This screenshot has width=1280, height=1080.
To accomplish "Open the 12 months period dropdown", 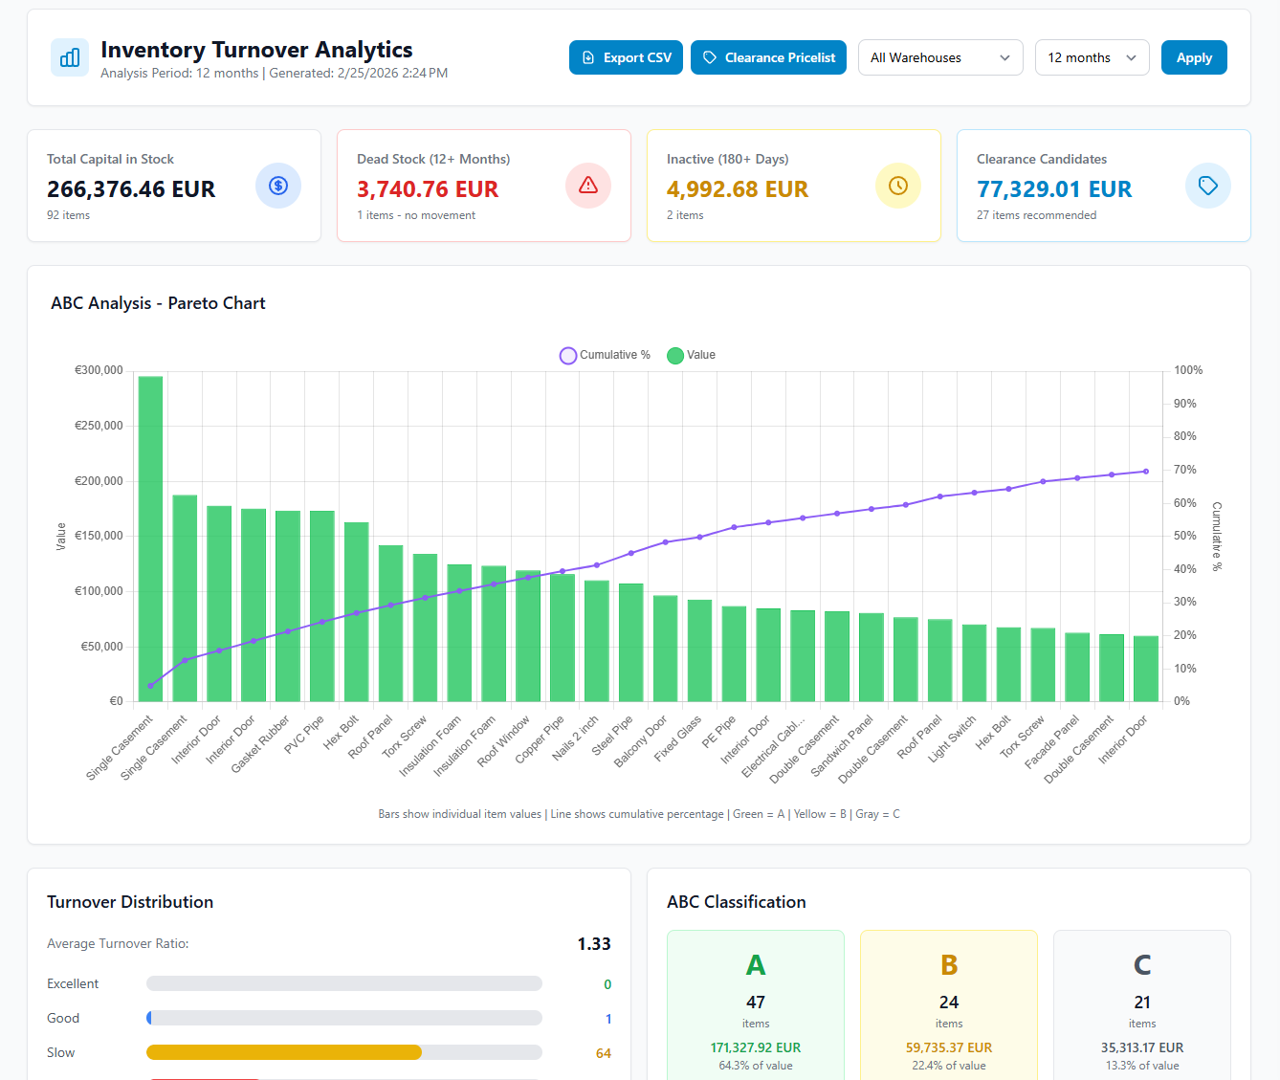I will (1092, 57).
